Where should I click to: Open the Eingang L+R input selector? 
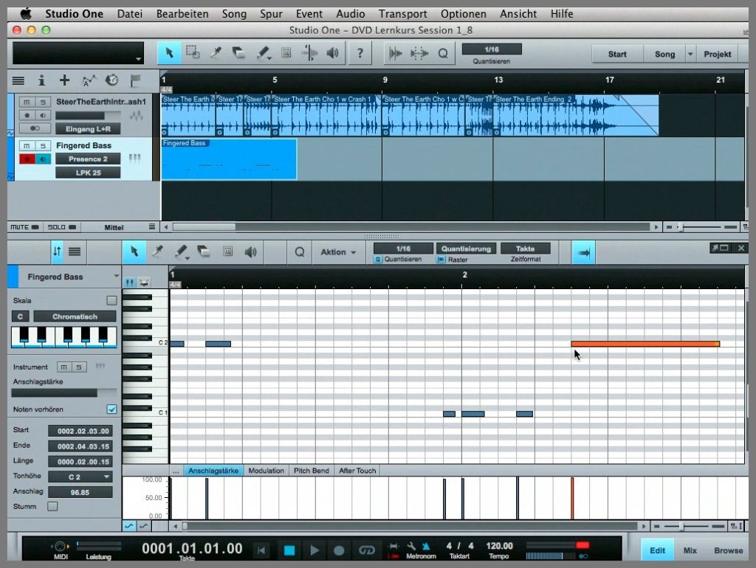click(88, 129)
